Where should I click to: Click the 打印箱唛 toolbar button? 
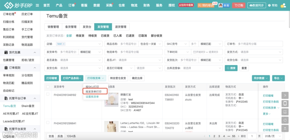click(x=52, y=78)
